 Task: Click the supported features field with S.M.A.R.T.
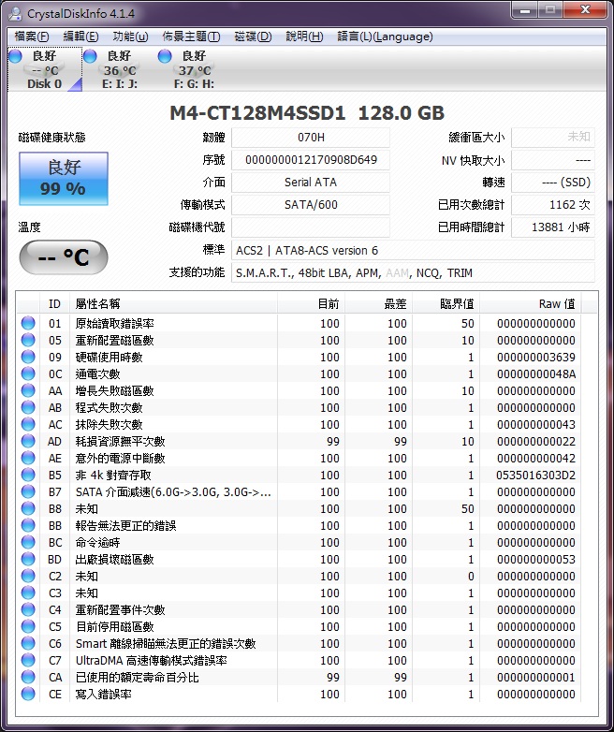(x=413, y=272)
